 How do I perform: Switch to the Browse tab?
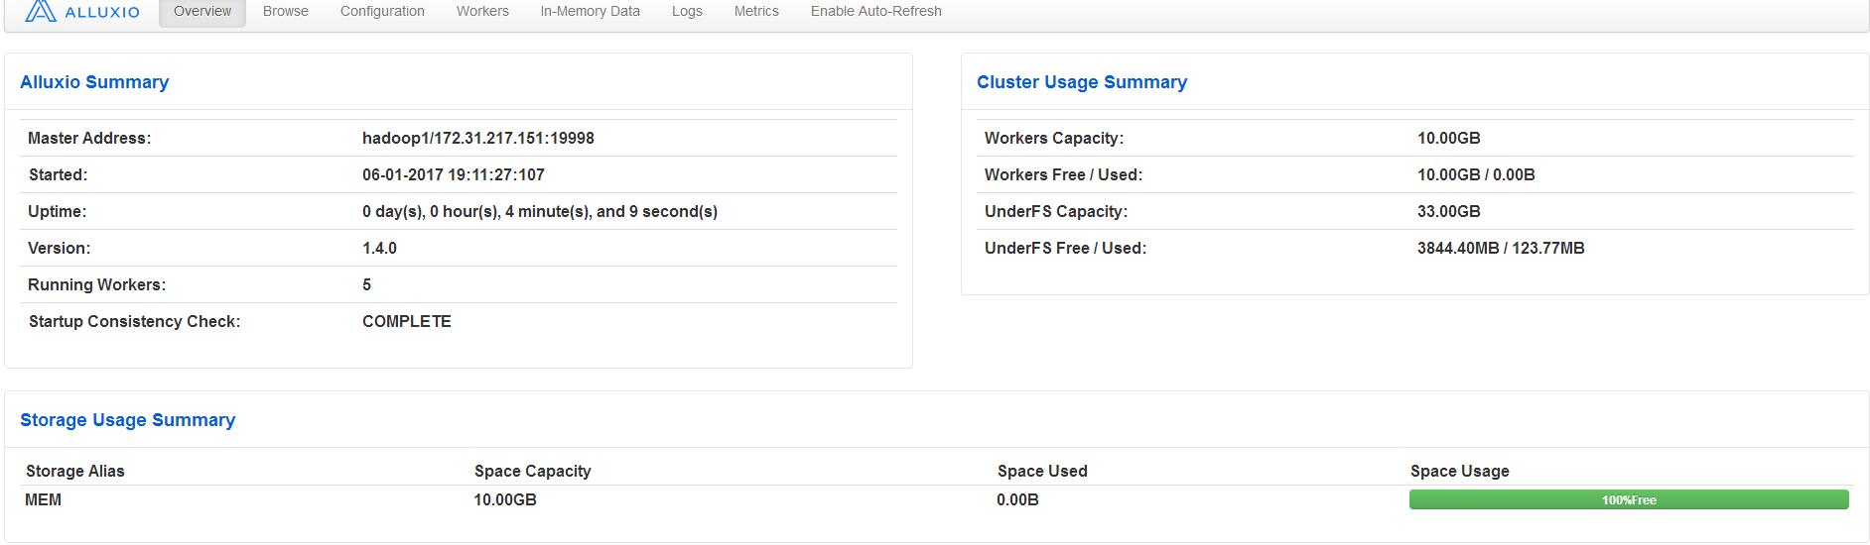click(x=286, y=12)
